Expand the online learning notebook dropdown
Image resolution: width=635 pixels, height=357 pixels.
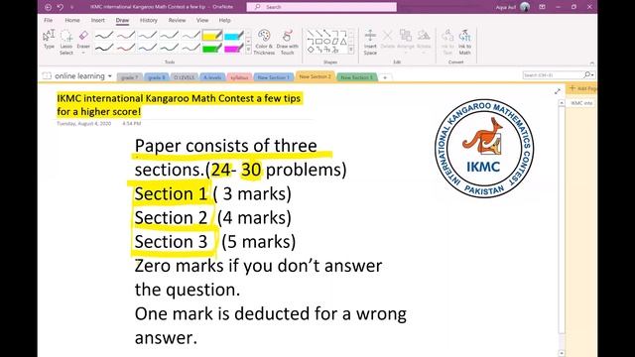(110, 76)
